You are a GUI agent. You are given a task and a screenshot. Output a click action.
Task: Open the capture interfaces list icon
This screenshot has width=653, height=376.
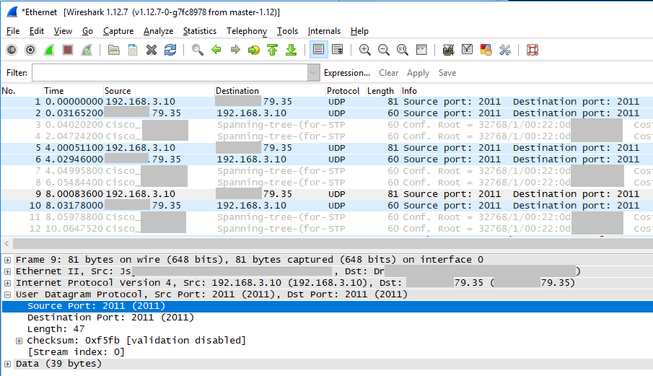click(x=12, y=50)
